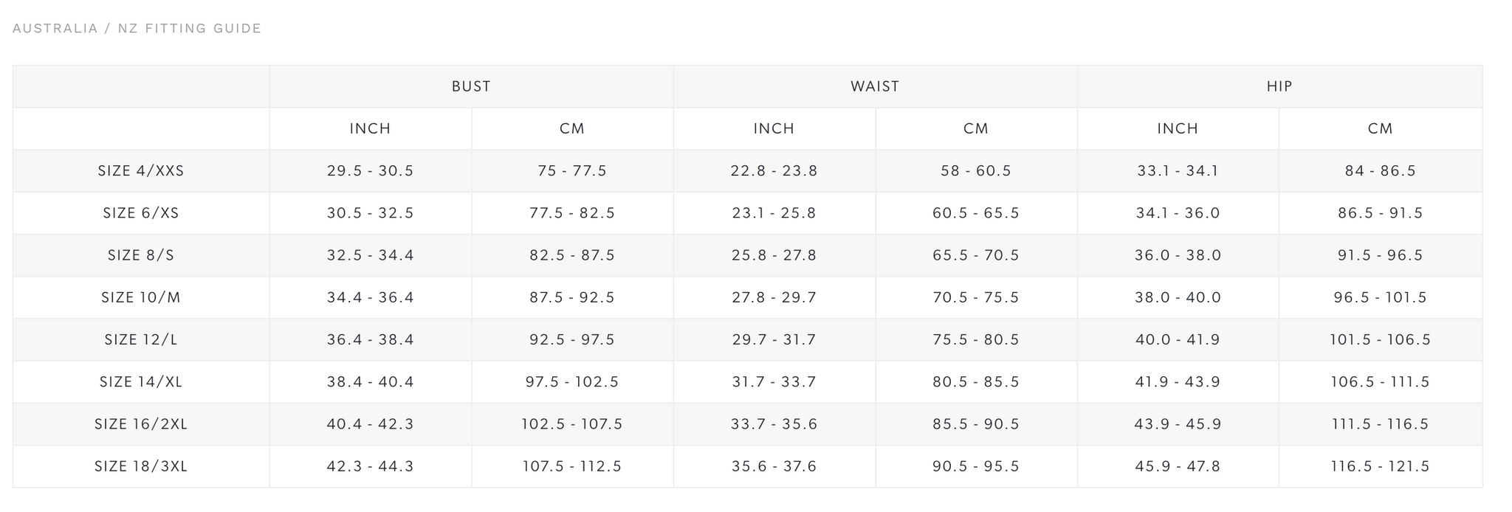Select hip inch value 40.0 - 41.9
This screenshot has height=512, width=1512.
tap(1178, 339)
